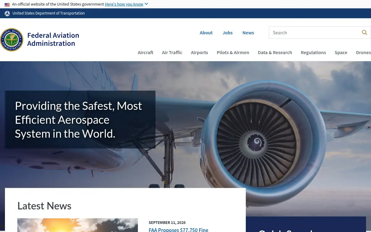Image resolution: width=371 pixels, height=232 pixels.
Task: Open the Regulations navigation menu
Action: click(313, 53)
